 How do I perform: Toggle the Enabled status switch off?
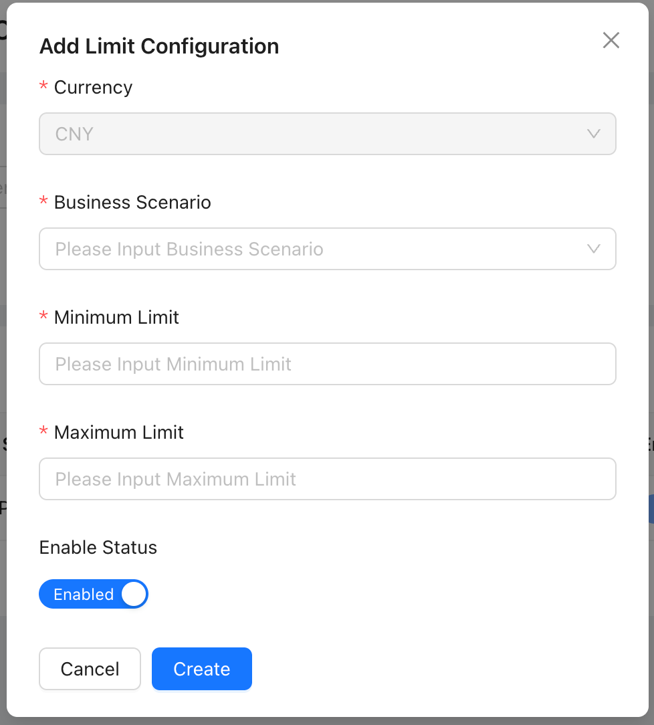[94, 594]
